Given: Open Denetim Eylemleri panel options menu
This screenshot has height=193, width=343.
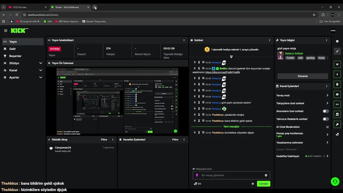Looking at the screenshot, I should pyautogui.click(x=184, y=140).
